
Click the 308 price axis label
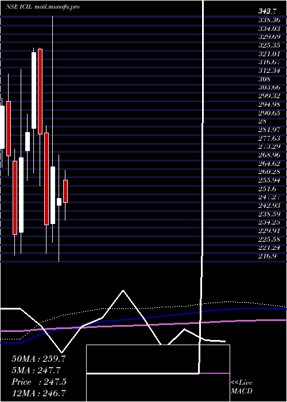[x=264, y=79]
